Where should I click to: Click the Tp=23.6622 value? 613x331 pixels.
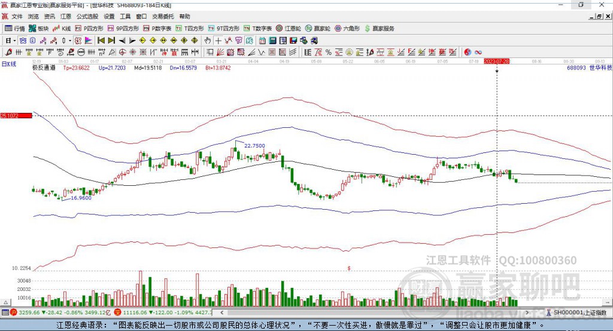coord(77,68)
